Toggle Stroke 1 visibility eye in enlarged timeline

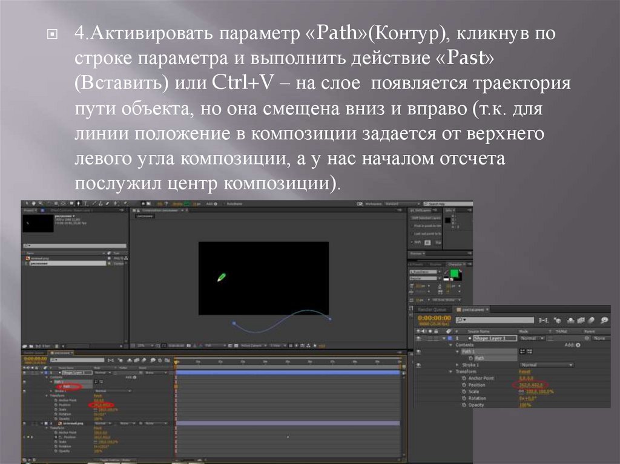tap(418, 365)
